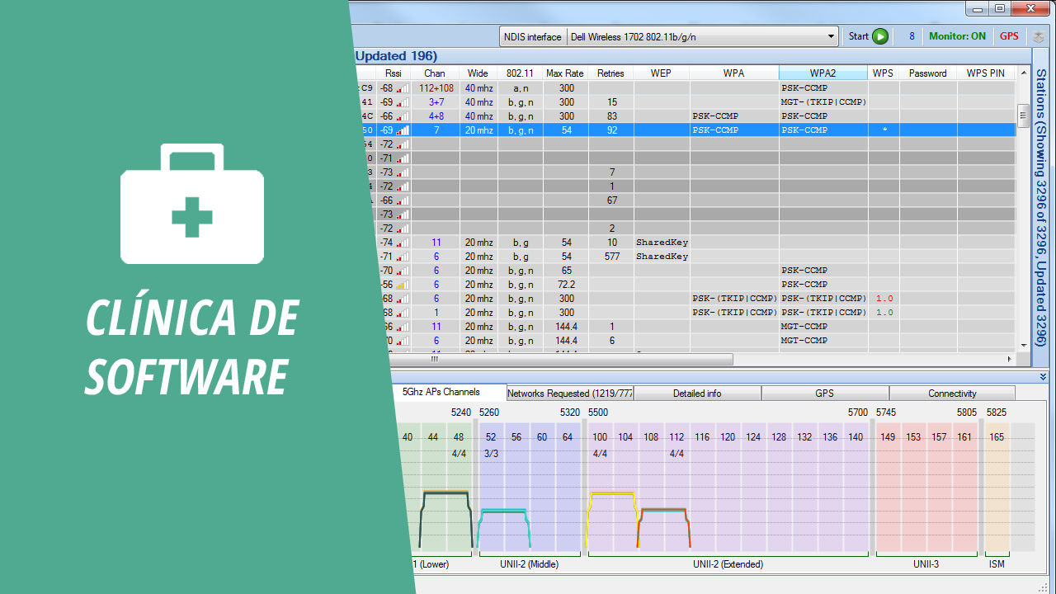Switch to the Detailed info tab
The width and height of the screenshot is (1056, 594).
697,394
